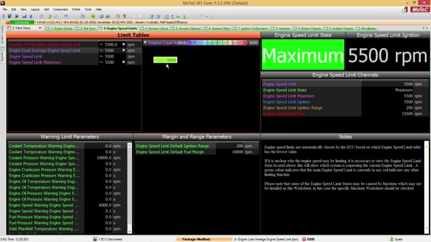Click the red stop-square toolbar icon
The image size is (431, 242).
pos(118,16)
